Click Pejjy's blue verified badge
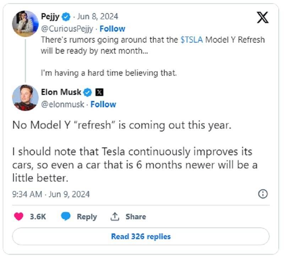This screenshot has width=284, height=259. click(x=66, y=16)
